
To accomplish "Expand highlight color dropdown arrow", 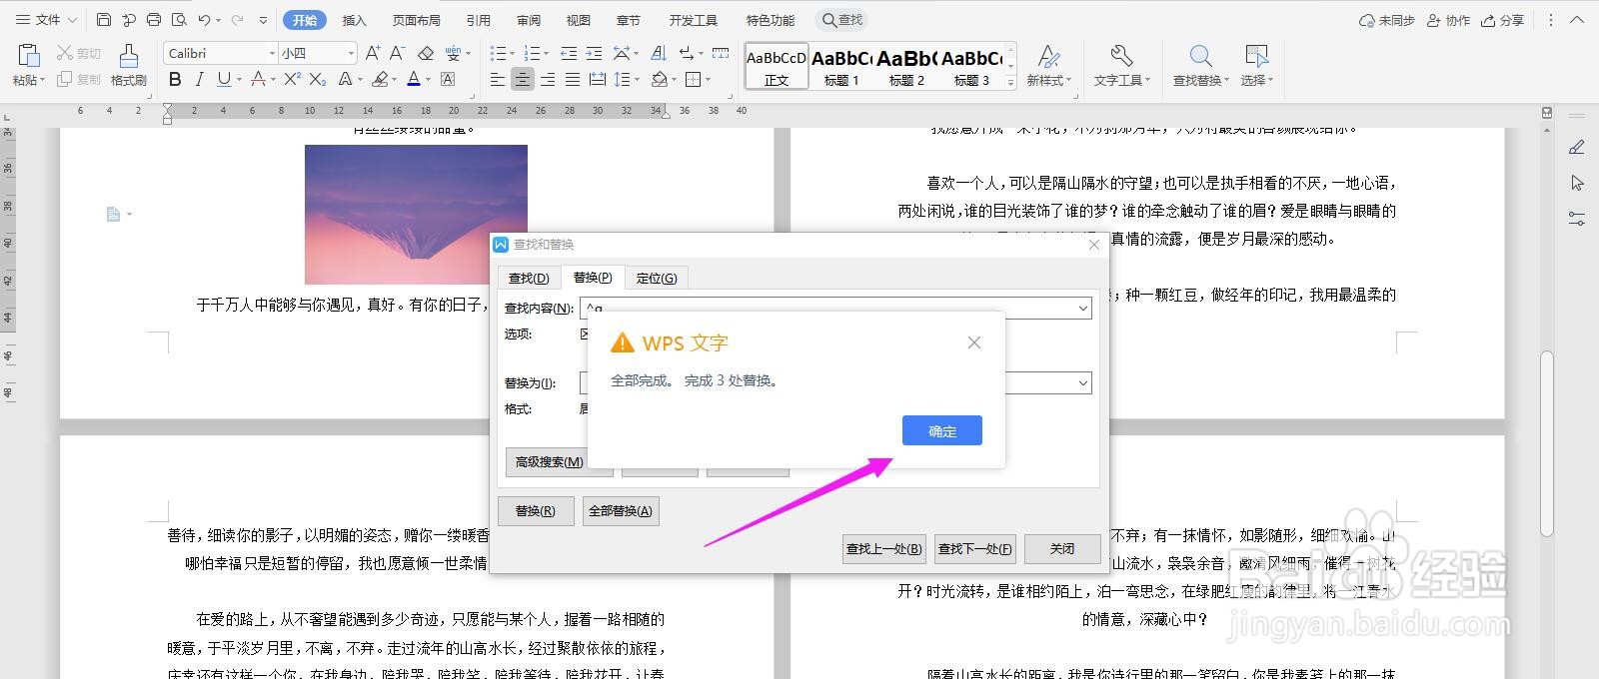I will click(396, 79).
